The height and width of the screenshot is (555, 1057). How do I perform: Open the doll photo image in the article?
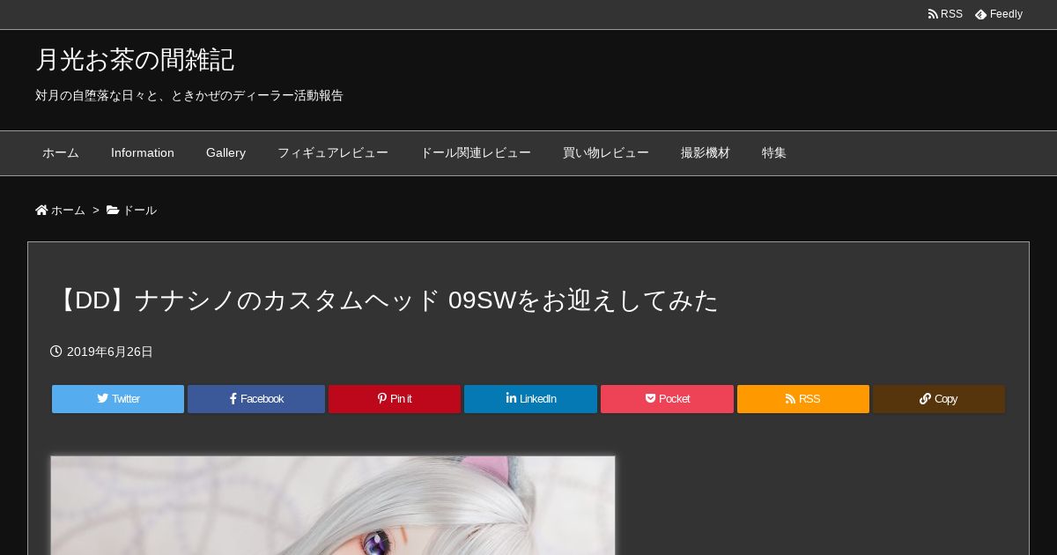333,506
